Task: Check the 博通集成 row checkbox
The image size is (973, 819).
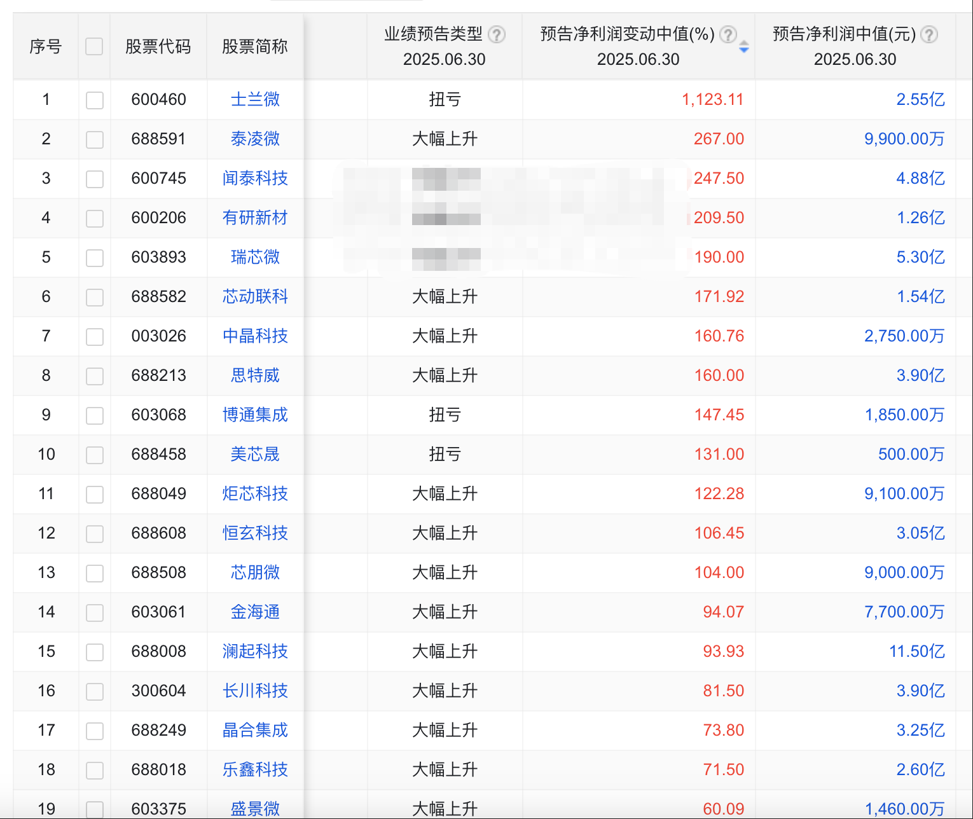Action: (x=95, y=415)
